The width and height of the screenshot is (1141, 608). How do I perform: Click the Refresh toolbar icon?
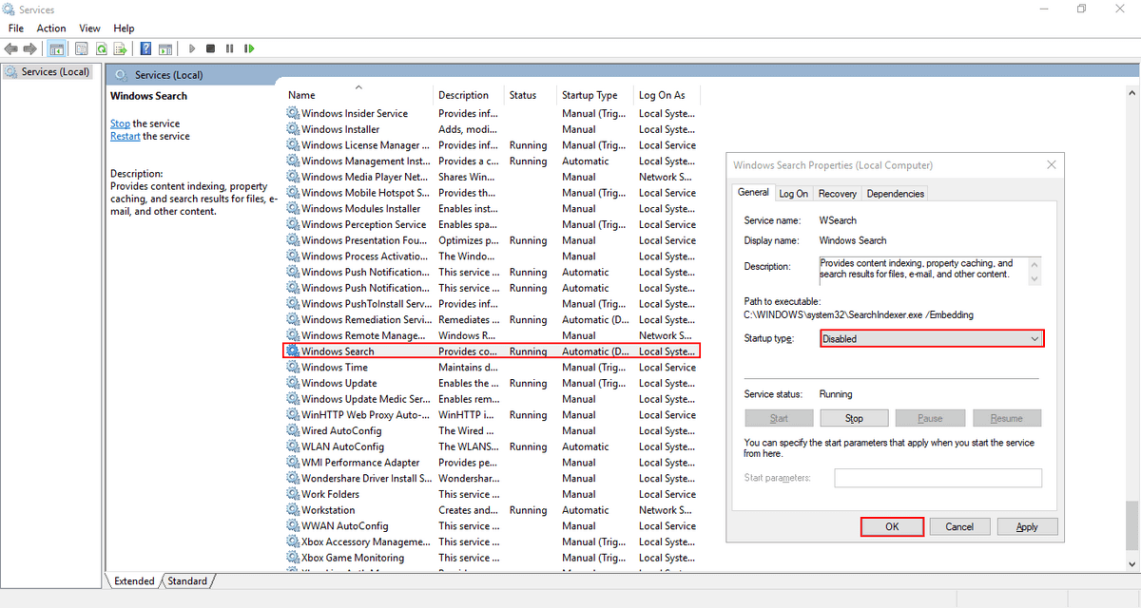point(101,48)
